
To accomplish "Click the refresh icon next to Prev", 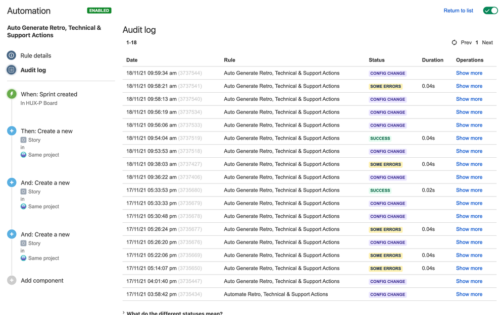I will [454, 43].
